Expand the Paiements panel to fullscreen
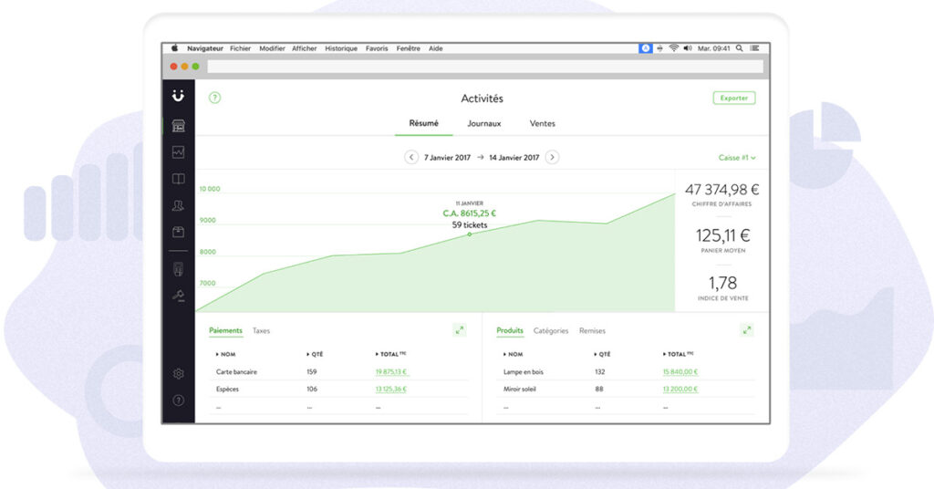 460,330
